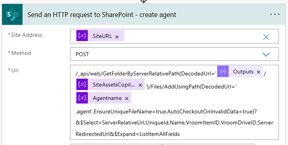The height and width of the screenshot is (145, 288).
Task: Clear the Site Address custom value
Action: point(266,37)
